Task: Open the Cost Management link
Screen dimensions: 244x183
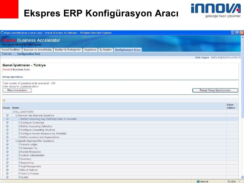Action: click(x=31, y=166)
